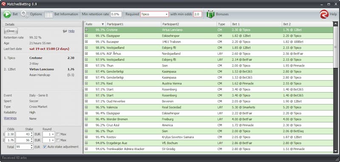Click the Odds field for bet 1
The image size is (340, 162).
[10, 134]
